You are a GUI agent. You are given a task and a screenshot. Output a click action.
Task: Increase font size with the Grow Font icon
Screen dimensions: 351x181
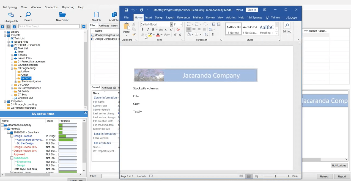(x=175, y=35)
